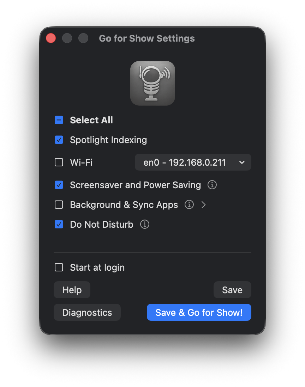
Task: Close the Go for Show Settings window
Action: pos(51,38)
